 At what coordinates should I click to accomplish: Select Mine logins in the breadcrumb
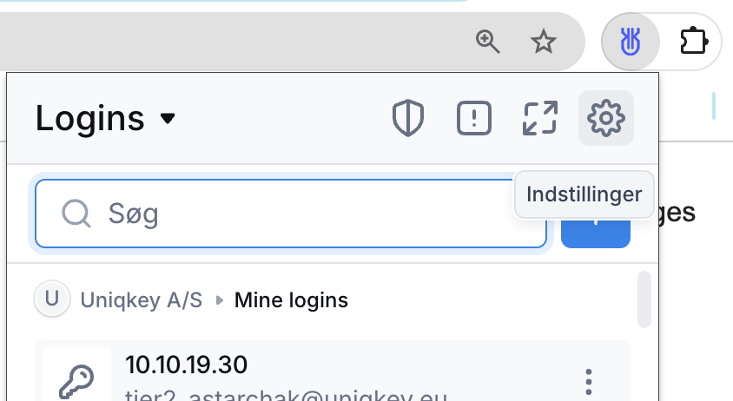(x=291, y=300)
